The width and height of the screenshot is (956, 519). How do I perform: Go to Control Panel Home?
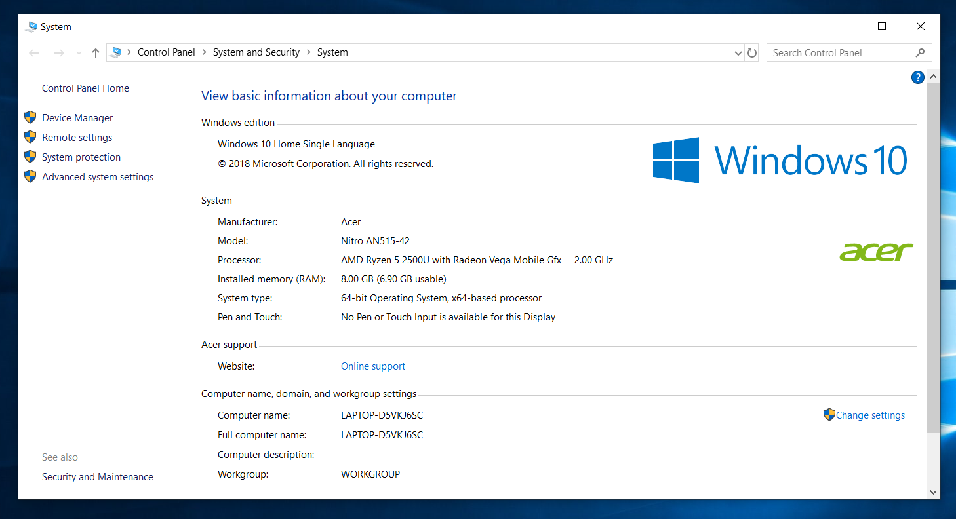click(x=85, y=88)
